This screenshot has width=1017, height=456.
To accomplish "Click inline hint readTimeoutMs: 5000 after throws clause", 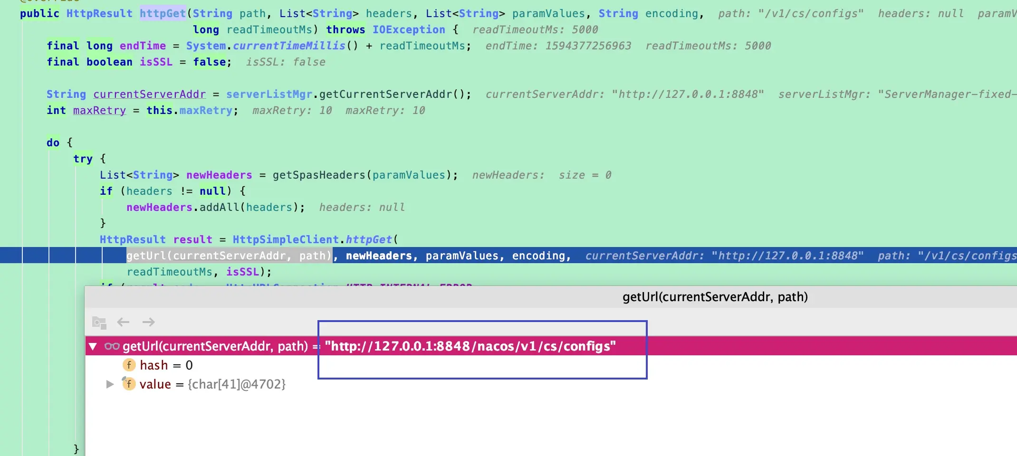I will 535,29.
